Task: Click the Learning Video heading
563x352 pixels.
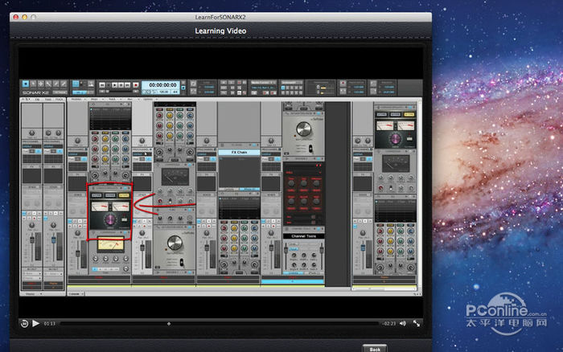Action: coord(220,31)
